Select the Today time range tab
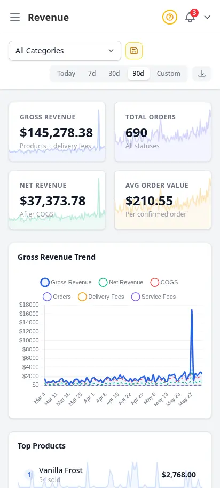Viewport: 220px width, 488px height. coord(66,74)
